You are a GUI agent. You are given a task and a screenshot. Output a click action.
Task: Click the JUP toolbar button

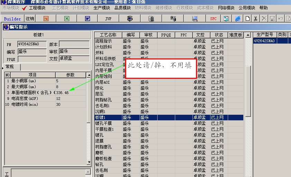(x=108, y=19)
